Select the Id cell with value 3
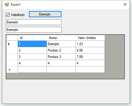The height and width of the screenshot is (106, 132). 32,57
